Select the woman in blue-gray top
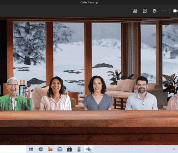178x153 pixels. coord(98,93)
